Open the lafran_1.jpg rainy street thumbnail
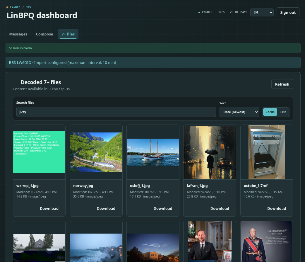 click(210, 152)
